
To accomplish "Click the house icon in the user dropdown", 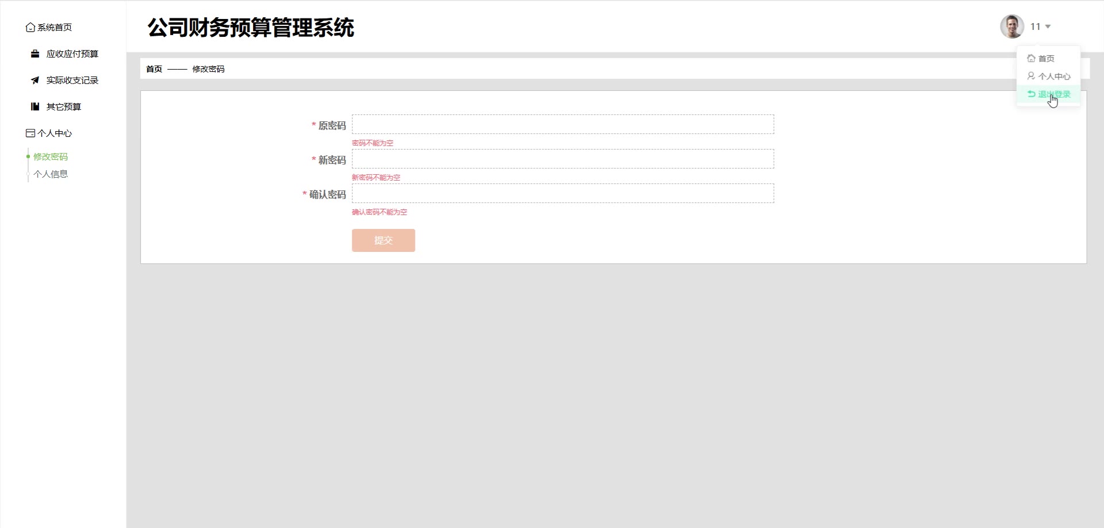I will (x=1031, y=58).
